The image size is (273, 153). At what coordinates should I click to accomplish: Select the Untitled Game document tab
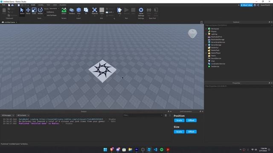pyautogui.click(x=9, y=22)
